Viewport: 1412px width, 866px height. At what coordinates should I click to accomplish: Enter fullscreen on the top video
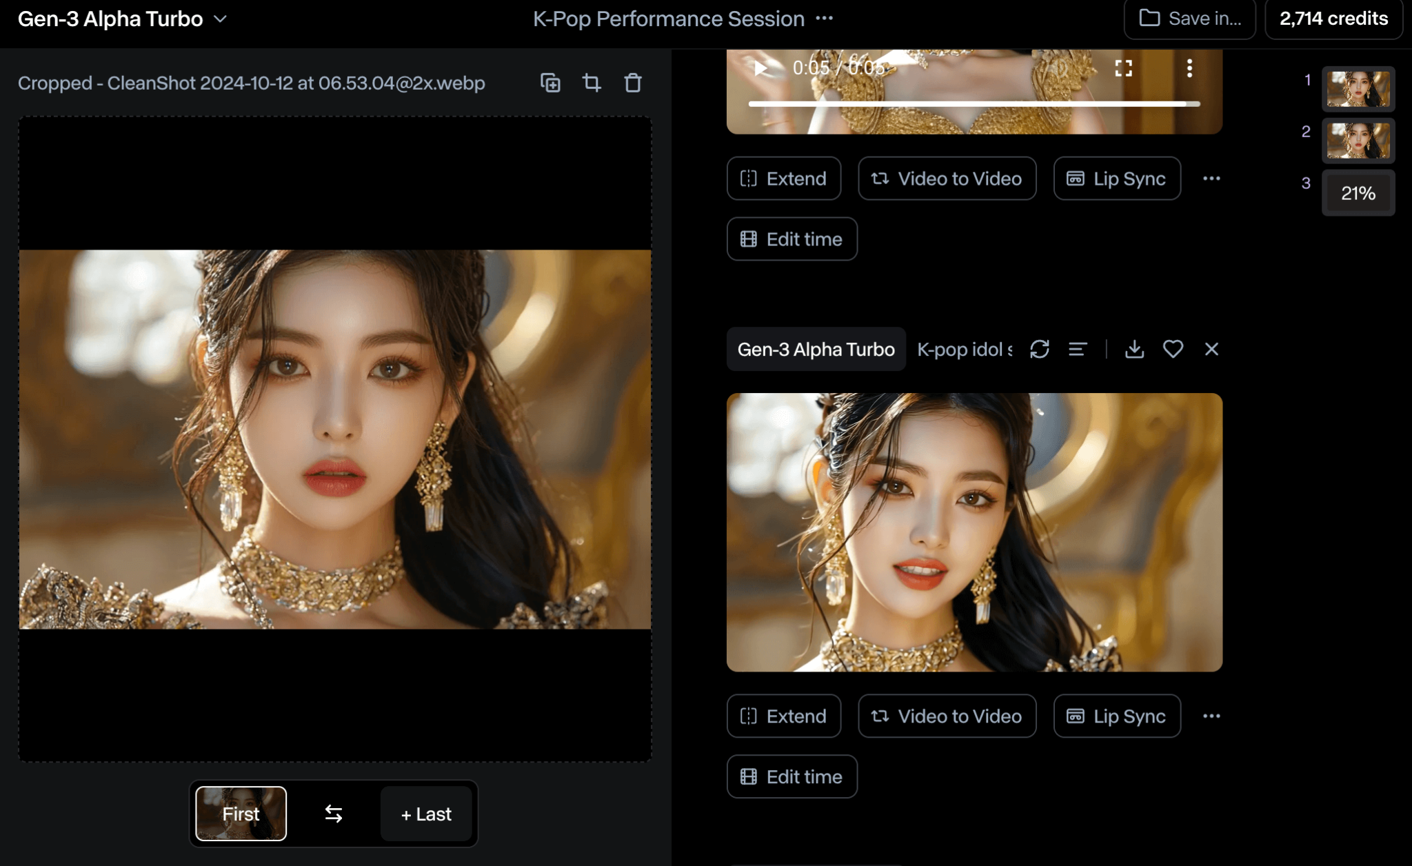(x=1124, y=68)
